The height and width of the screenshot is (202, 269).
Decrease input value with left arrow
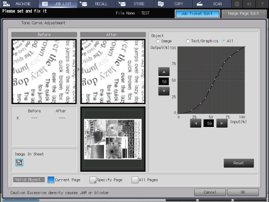click(196, 123)
